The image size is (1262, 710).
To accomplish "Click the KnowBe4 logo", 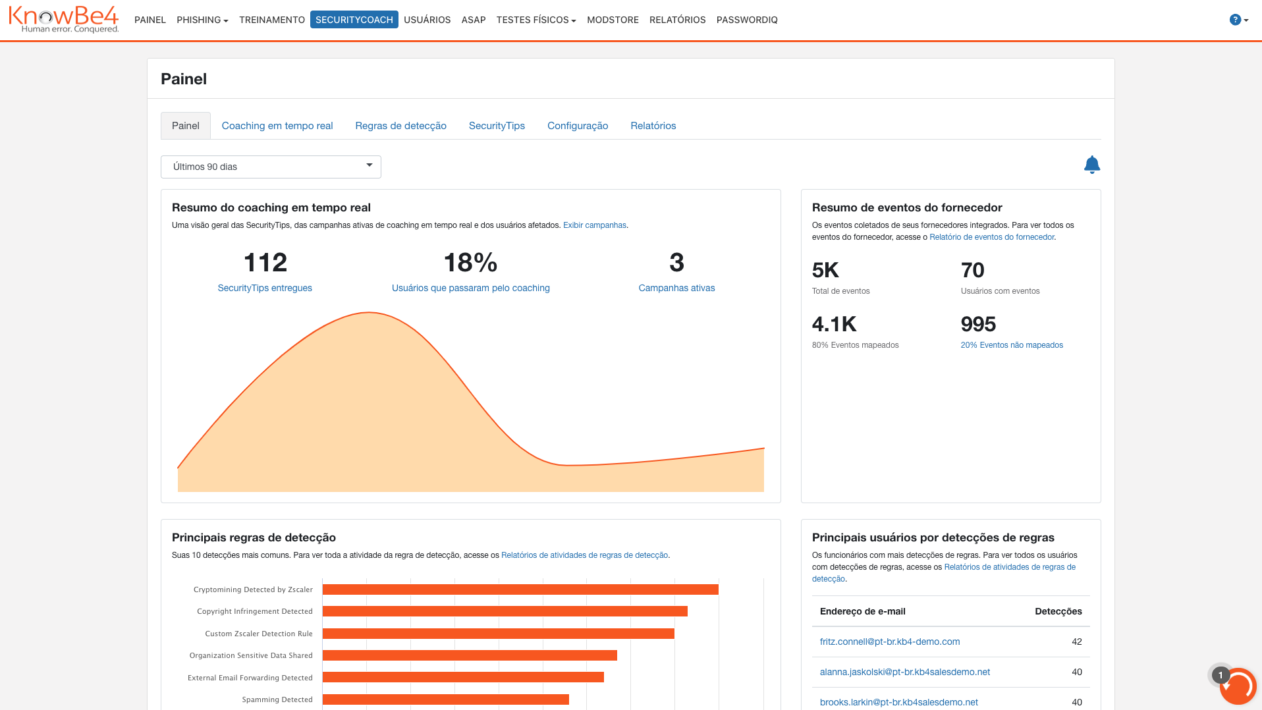I will click(x=63, y=20).
